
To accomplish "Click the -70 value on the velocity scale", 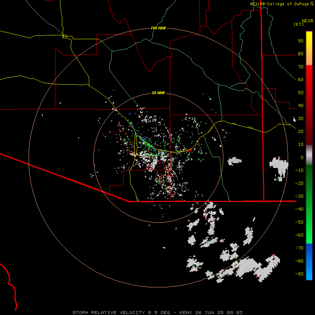I will pos(299,248).
